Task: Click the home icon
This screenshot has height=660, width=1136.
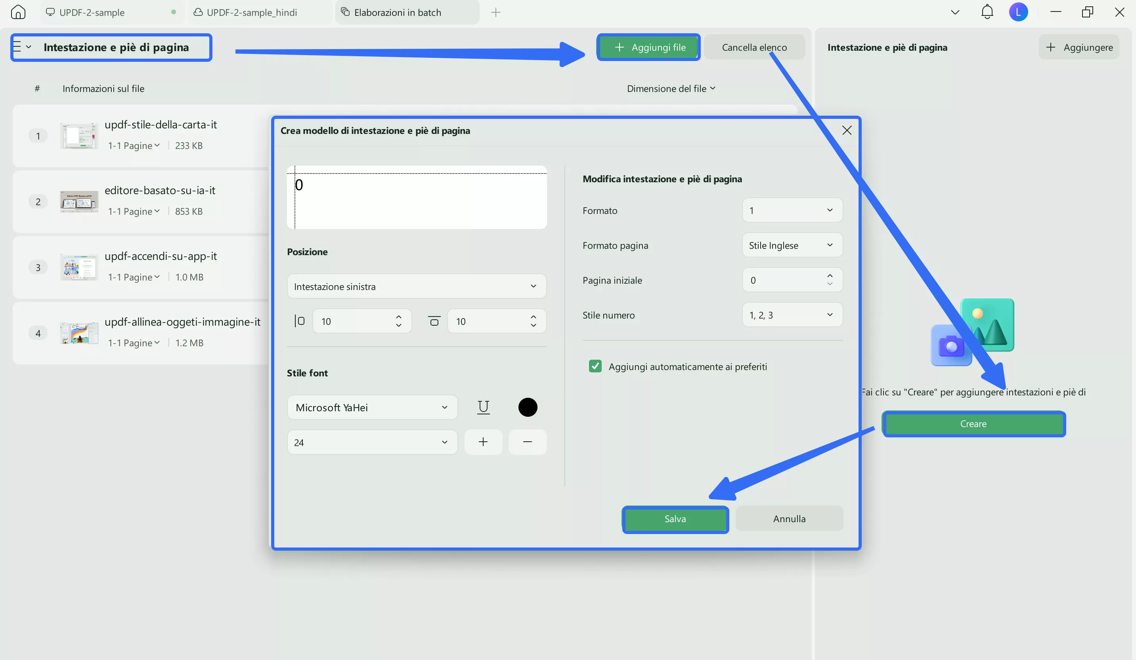Action: coord(18,12)
